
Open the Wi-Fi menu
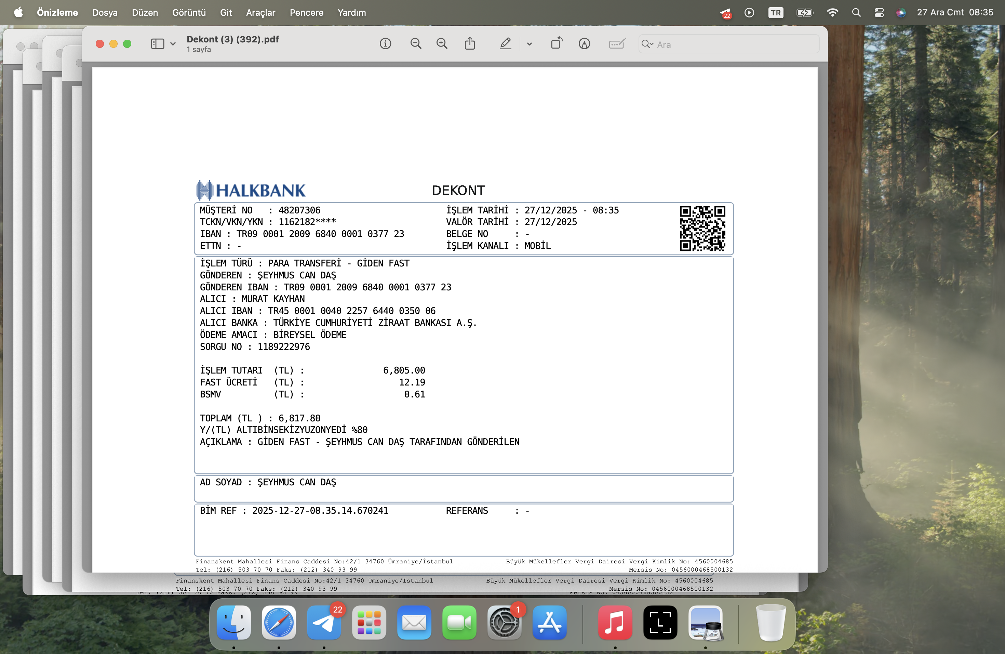click(832, 13)
